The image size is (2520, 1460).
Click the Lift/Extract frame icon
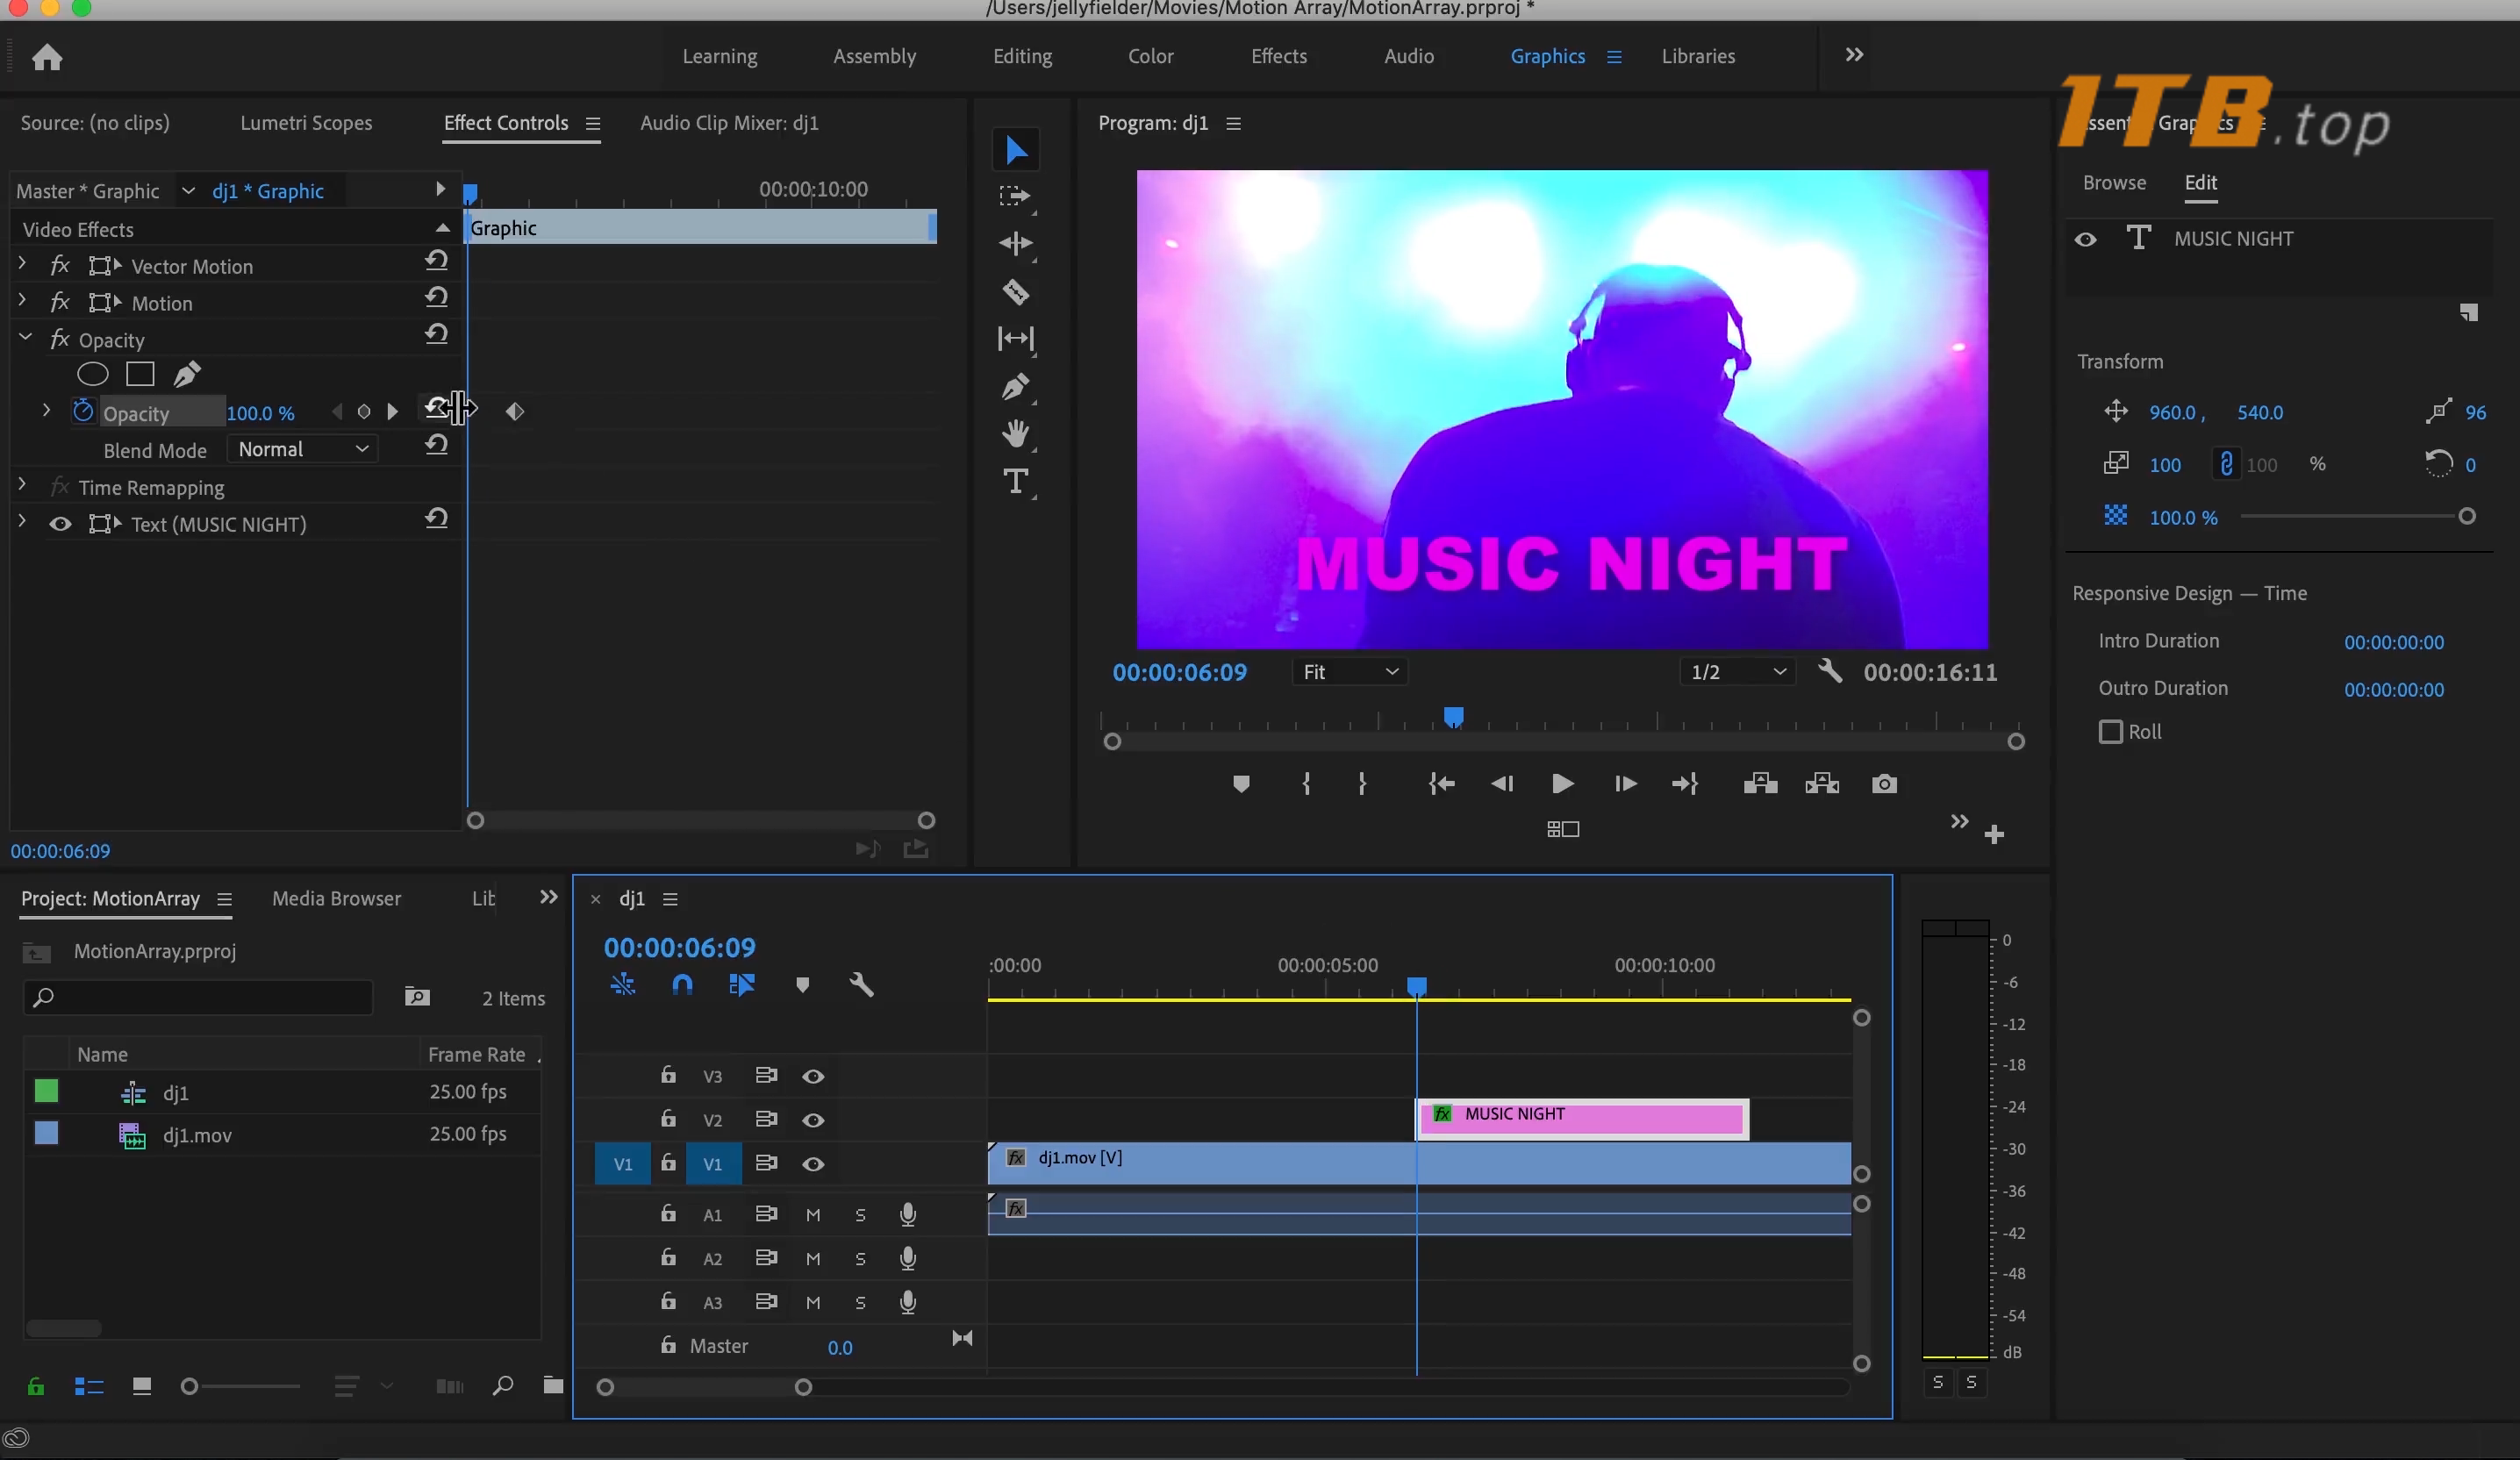1758,784
